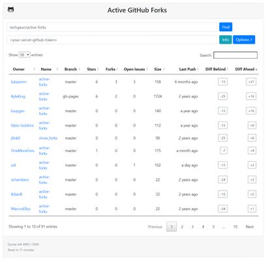The height and width of the screenshot is (261, 266).
Task: Focus the table Search field
Action: [235, 55]
